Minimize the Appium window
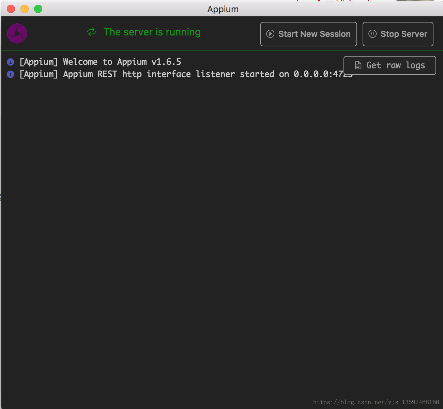This screenshot has height=409, width=443. [25, 9]
